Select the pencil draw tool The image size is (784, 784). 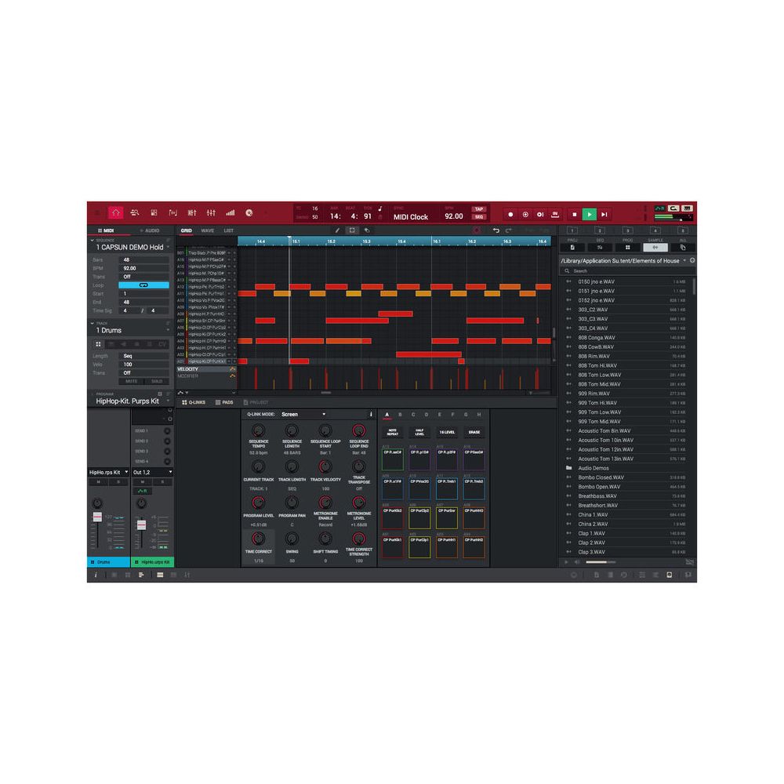point(338,230)
